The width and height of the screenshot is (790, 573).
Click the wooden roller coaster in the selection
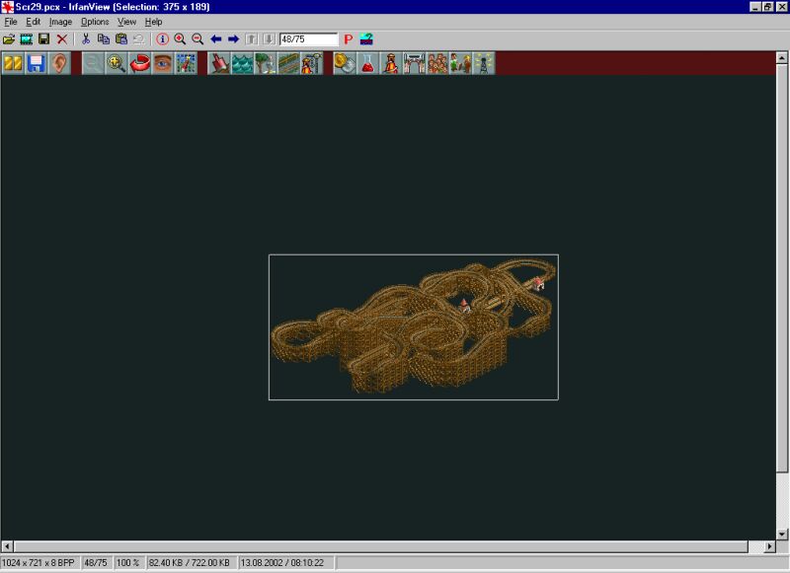413,327
